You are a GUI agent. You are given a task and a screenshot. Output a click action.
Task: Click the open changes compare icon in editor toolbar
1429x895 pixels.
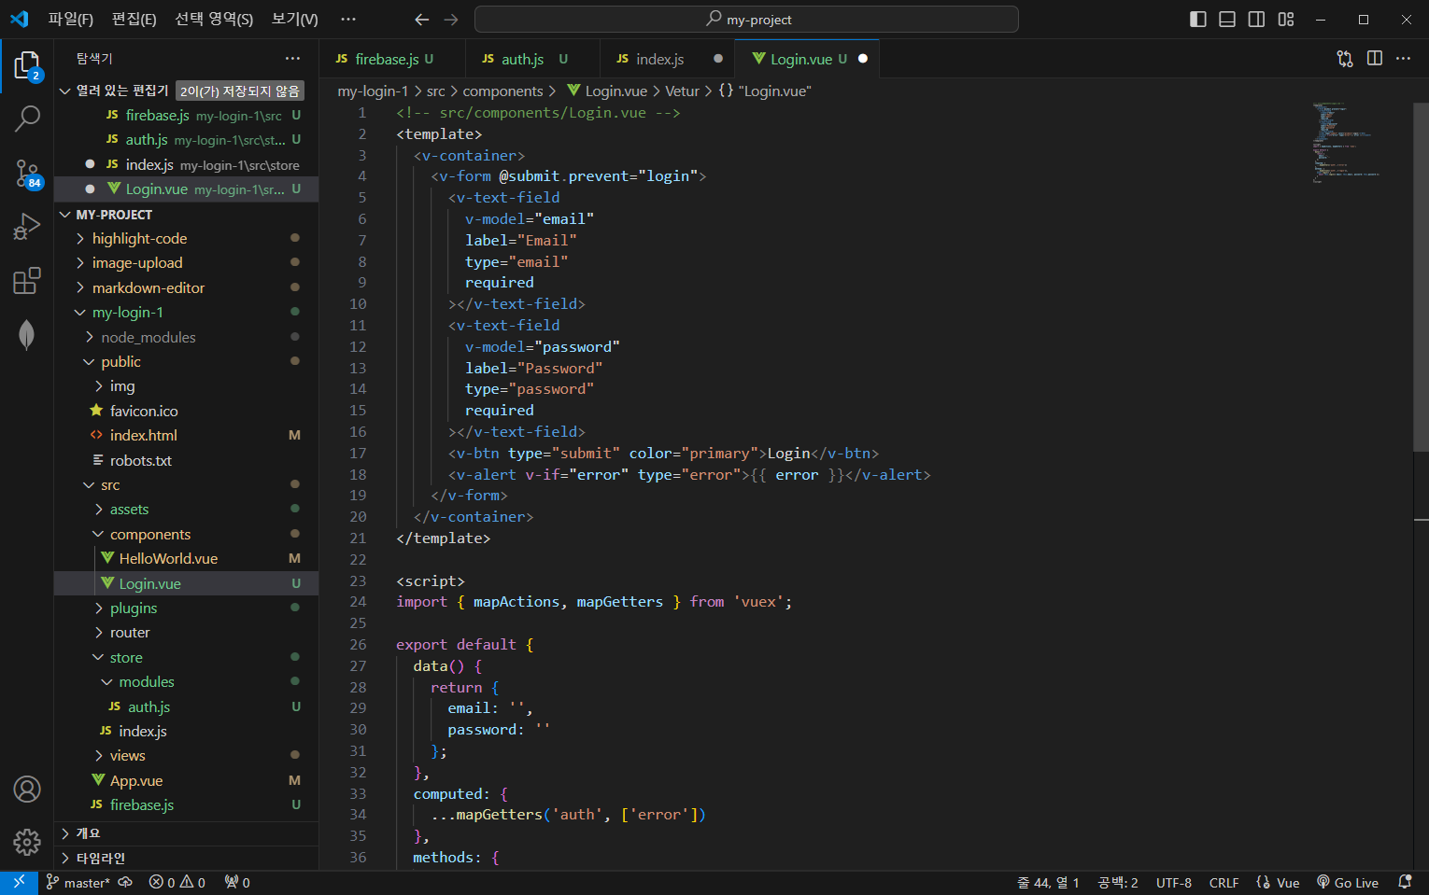point(1345,59)
